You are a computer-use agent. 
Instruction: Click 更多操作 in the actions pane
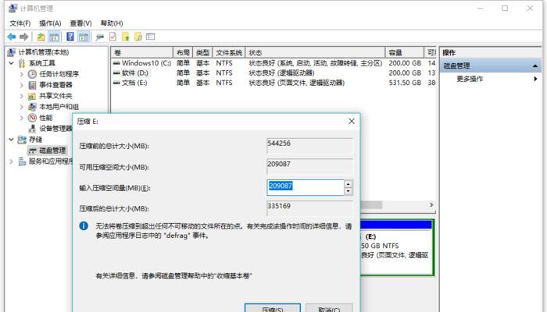tap(470, 79)
